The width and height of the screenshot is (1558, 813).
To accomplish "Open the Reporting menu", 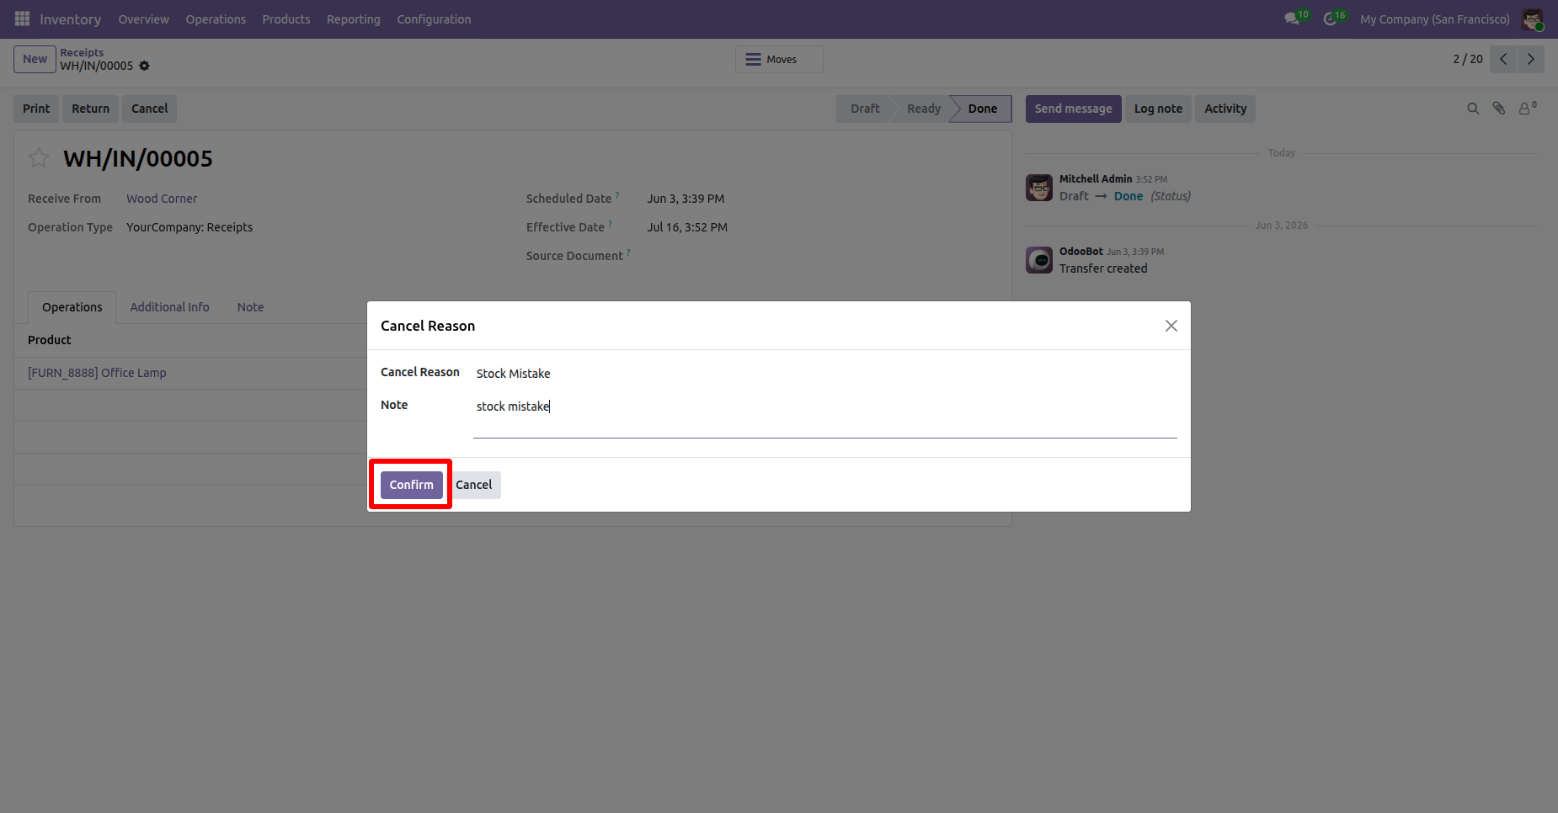I will [x=354, y=19].
